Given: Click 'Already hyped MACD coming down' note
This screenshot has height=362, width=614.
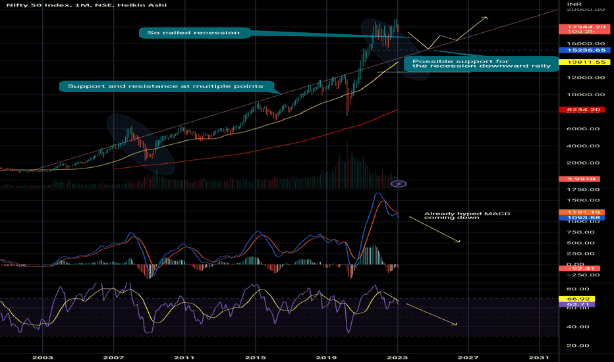Looking at the screenshot, I should (467, 216).
